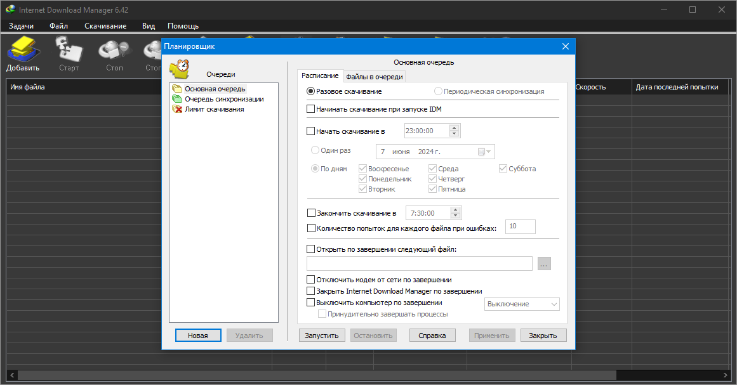This screenshot has height=385, width=737.
Task: Click the Новая queue button
Action: [198, 336]
